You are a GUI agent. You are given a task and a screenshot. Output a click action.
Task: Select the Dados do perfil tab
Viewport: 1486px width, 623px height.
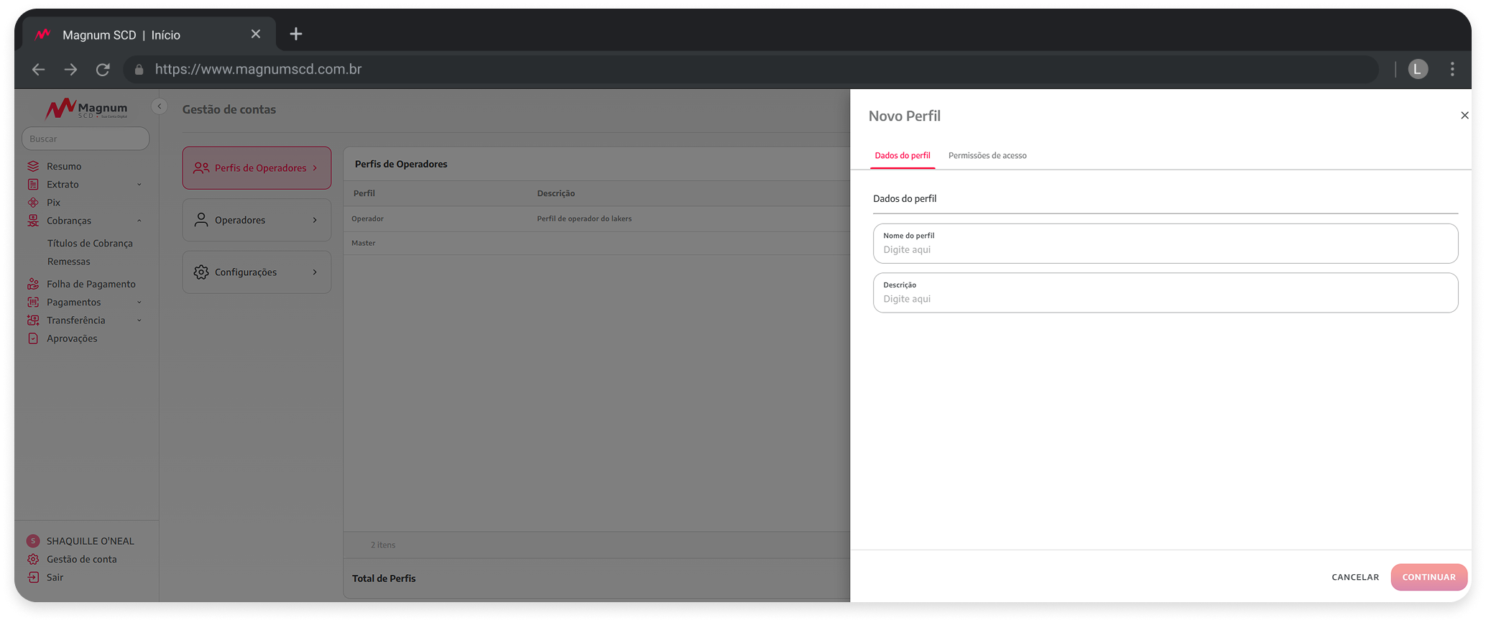(903, 155)
